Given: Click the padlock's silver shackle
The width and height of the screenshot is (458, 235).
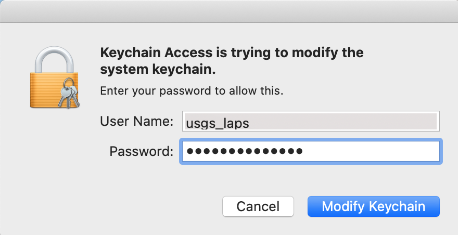Looking at the screenshot, I should point(54,60).
